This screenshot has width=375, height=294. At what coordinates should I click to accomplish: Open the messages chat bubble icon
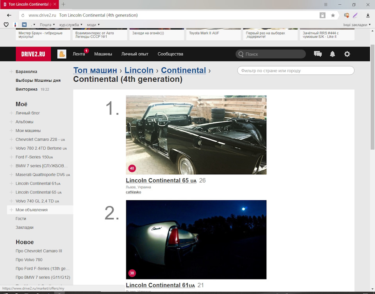[318, 54]
